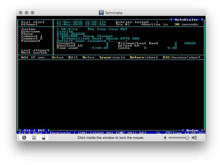Click 'ANSI-BBS' emulation status entry
This screenshot has height=165, width=222.
[137, 133]
